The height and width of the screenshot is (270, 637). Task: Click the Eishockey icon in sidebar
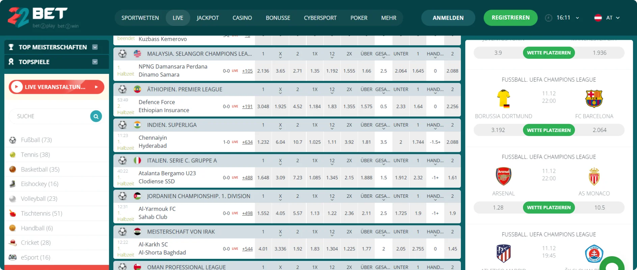(12, 184)
